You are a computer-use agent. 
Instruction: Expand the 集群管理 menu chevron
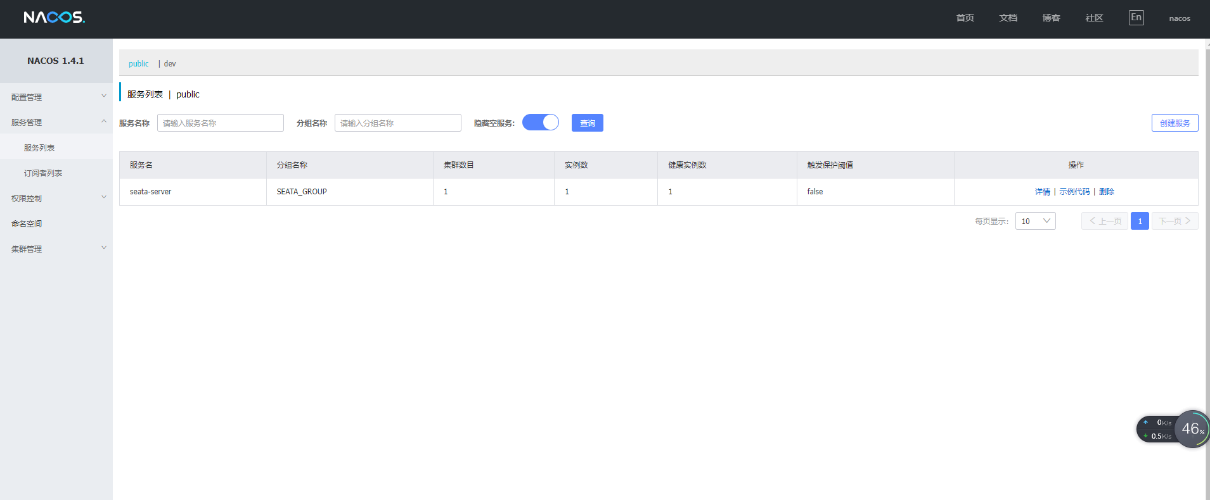pyautogui.click(x=104, y=248)
